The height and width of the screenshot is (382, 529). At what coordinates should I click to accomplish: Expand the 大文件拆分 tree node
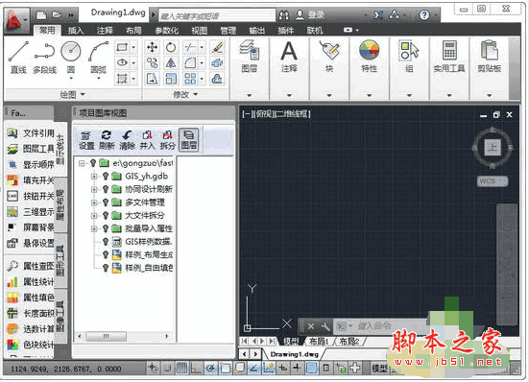(94, 215)
